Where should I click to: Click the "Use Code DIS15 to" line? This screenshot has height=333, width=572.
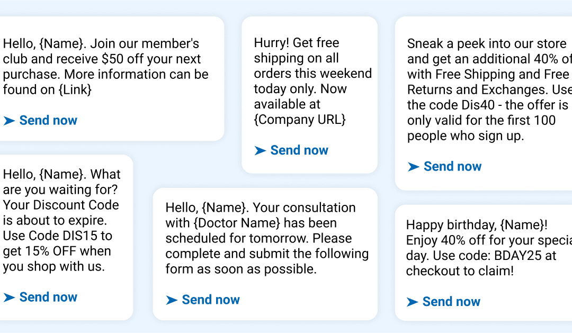(58, 236)
